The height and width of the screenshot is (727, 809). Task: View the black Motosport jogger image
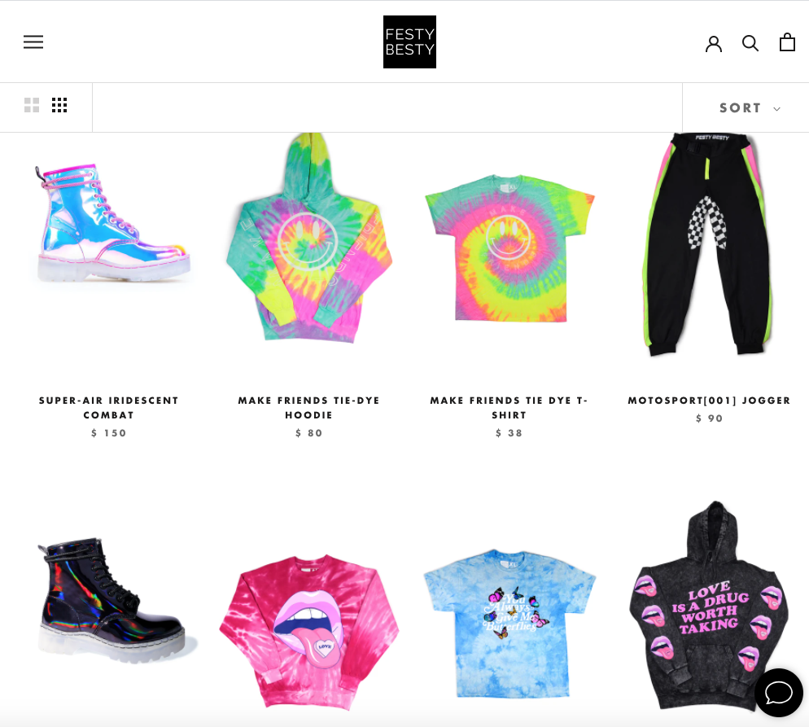(710, 244)
